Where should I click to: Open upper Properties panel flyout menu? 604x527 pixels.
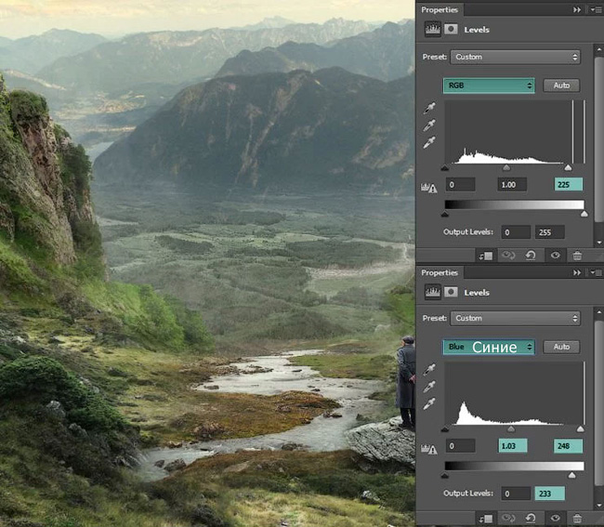pyautogui.click(x=597, y=9)
